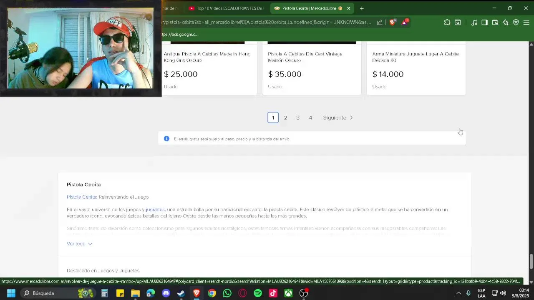Go to pagination page 2
The height and width of the screenshot is (300, 534).
(x=285, y=117)
